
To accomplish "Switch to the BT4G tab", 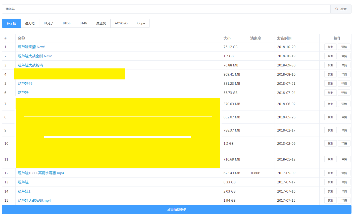I will [83, 23].
